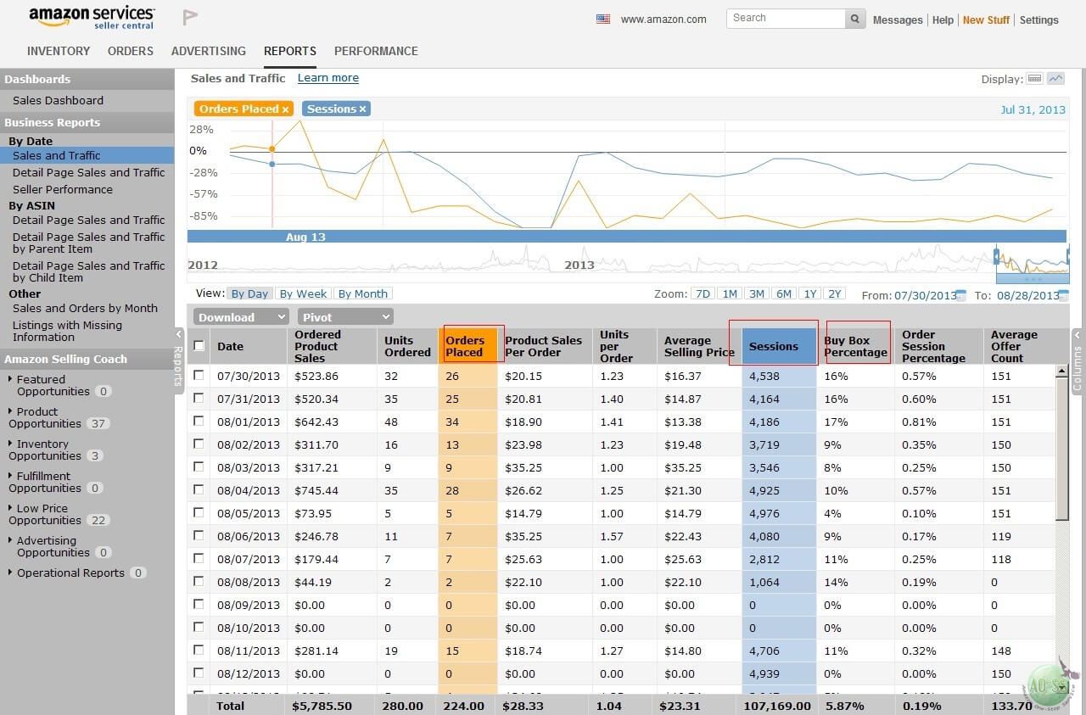Click into the Search text field
This screenshot has width=1086, height=715.
pos(785,18)
